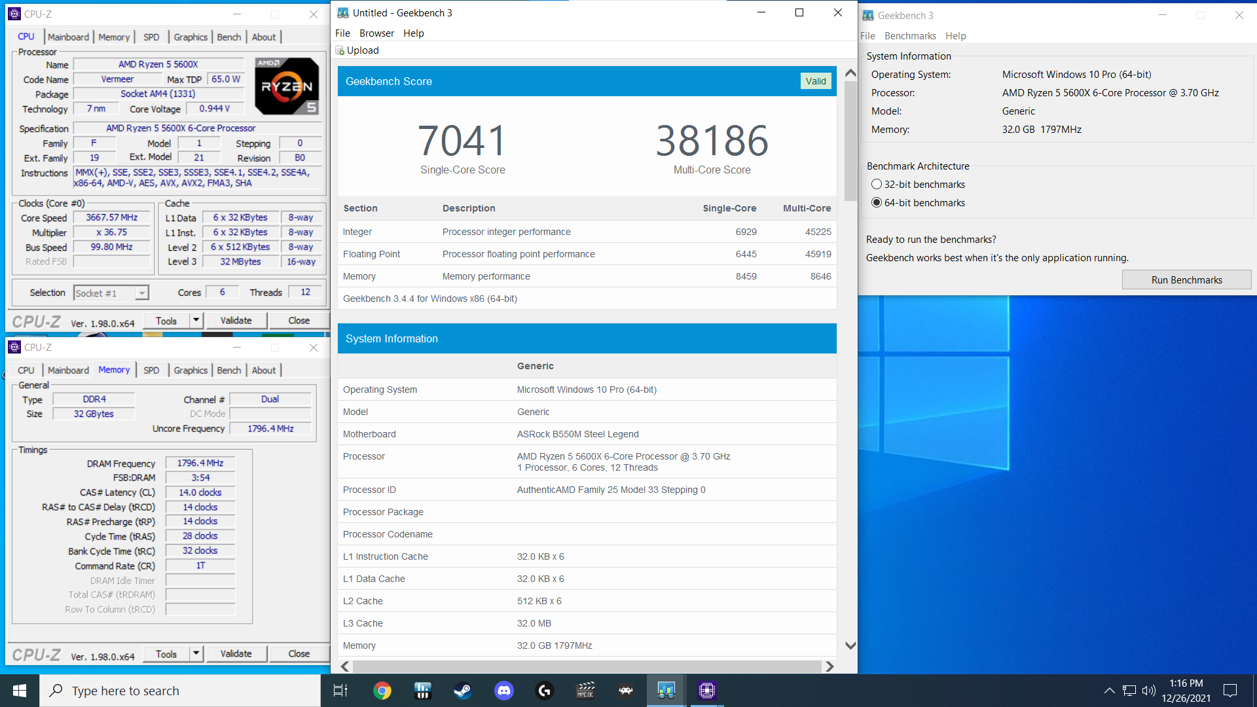The height and width of the screenshot is (707, 1257).
Task: Click the Geekbench 3 results window title icon
Action: pyautogui.click(x=343, y=12)
